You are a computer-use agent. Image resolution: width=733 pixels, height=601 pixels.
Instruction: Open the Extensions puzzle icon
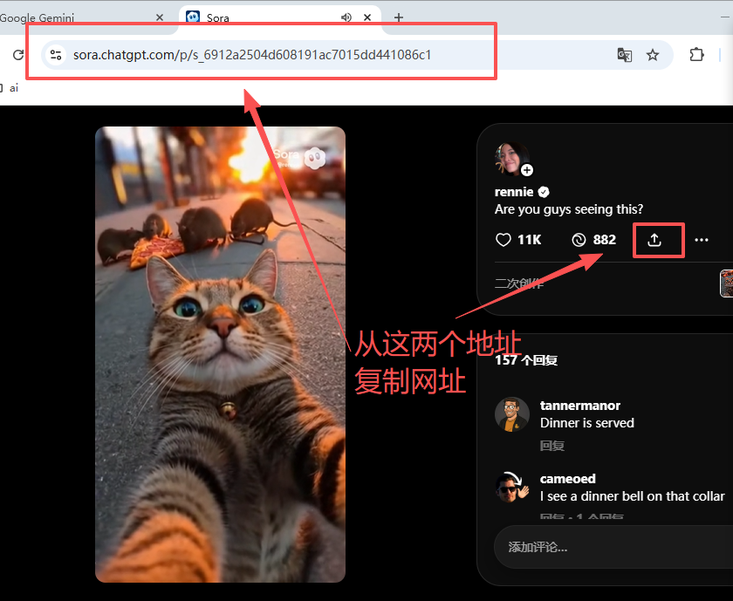tap(696, 55)
